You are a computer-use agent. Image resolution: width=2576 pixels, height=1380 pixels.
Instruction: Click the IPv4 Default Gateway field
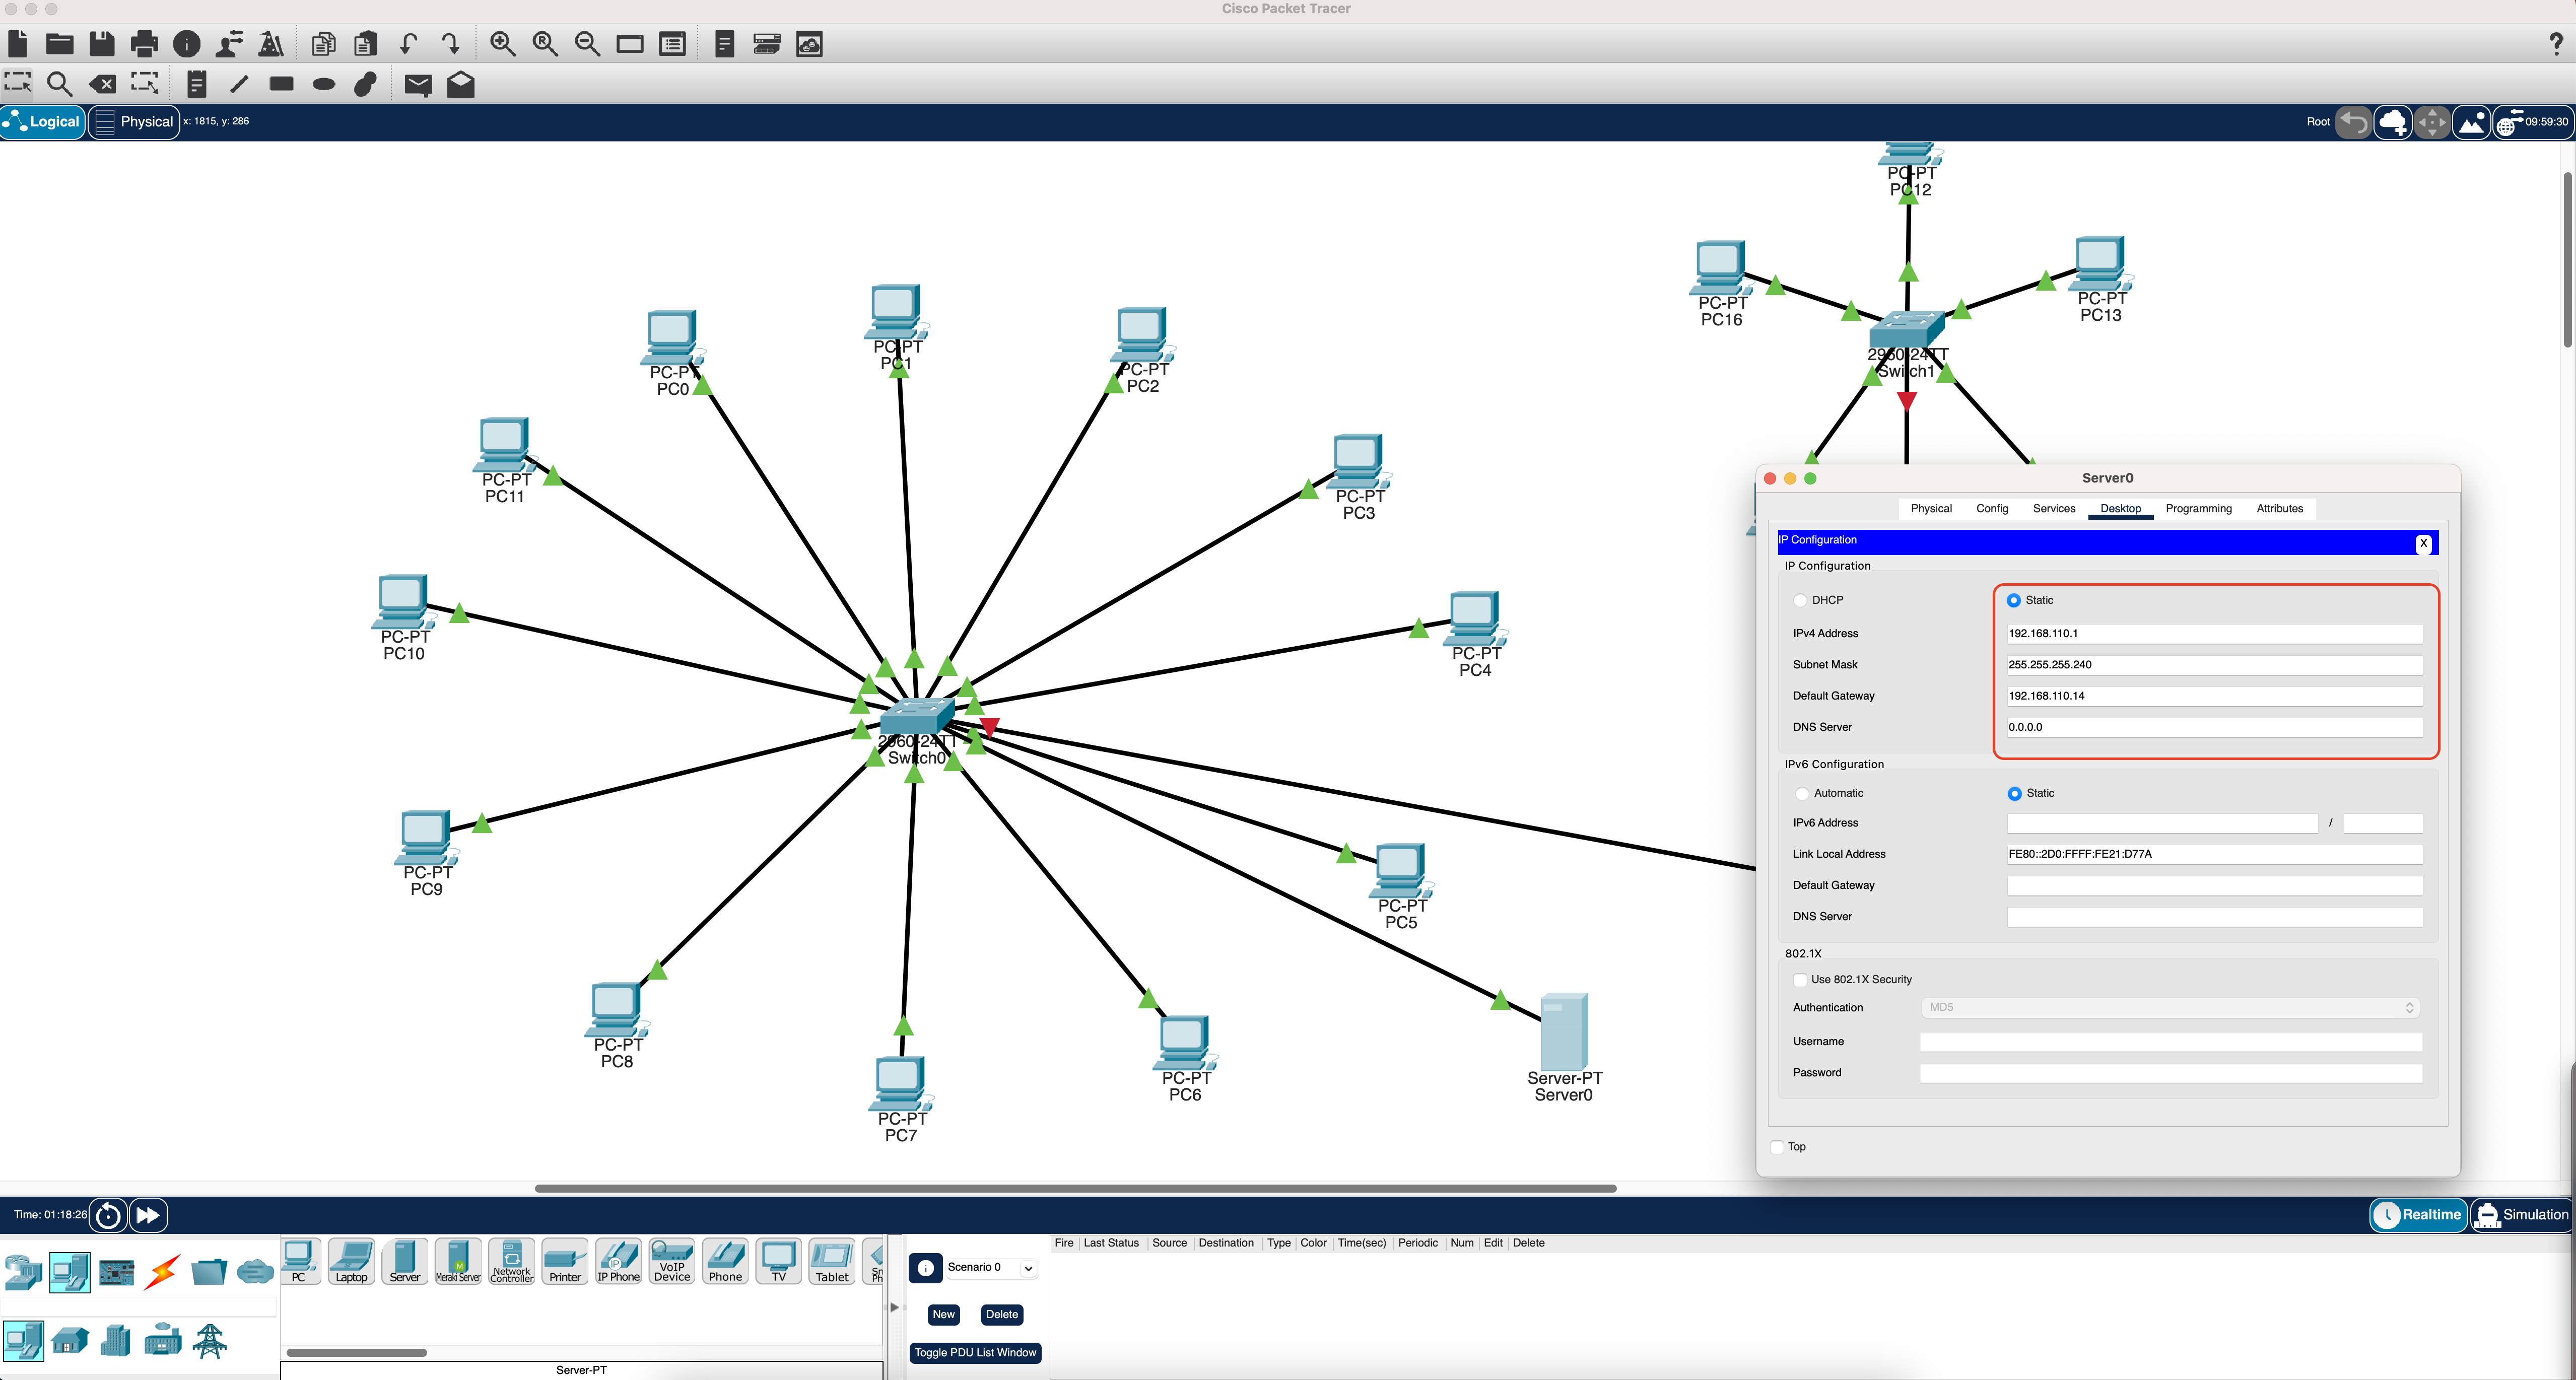pos(2214,696)
